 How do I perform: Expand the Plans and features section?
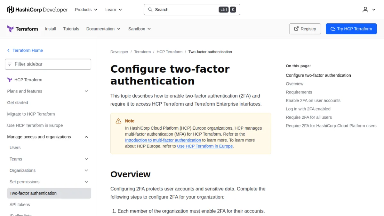click(x=86, y=91)
